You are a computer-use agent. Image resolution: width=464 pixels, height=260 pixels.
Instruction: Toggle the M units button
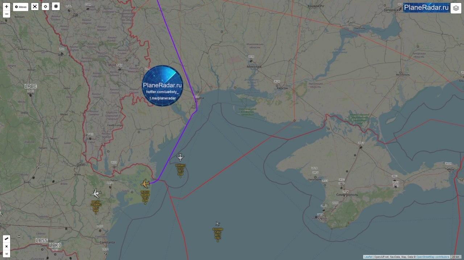[x=7, y=254]
